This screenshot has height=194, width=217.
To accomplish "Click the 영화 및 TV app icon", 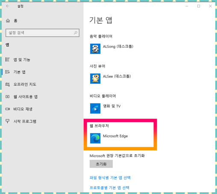I will pos(95,108).
